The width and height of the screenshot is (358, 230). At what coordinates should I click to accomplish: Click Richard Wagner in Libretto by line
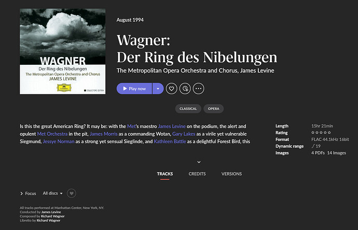[48, 221]
